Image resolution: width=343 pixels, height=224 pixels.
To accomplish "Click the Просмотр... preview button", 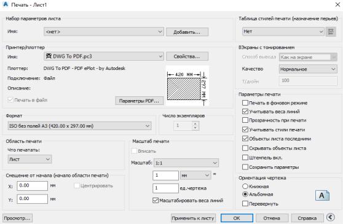I will [17, 218].
